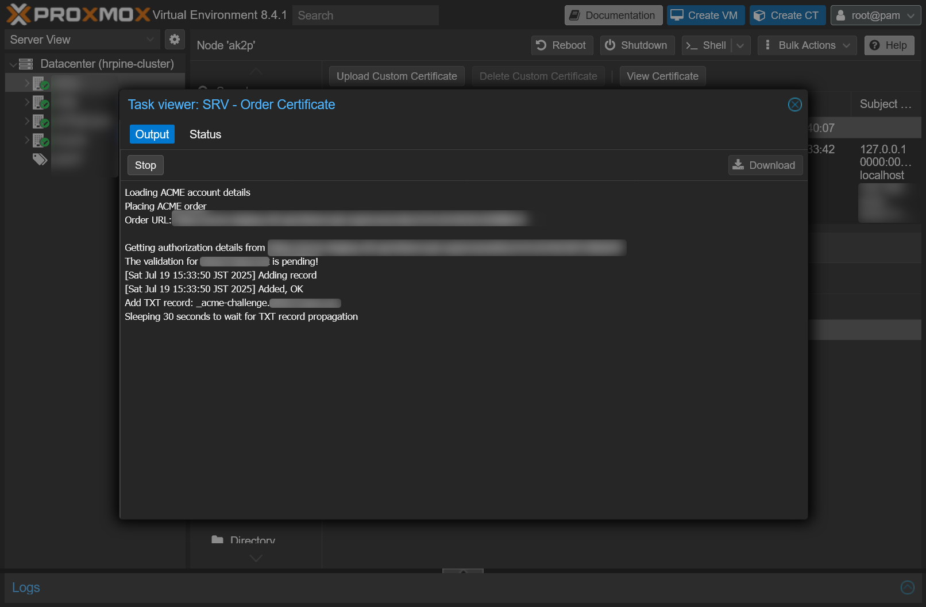
Task: Collapse the Datacenter (hrpine-cluster) tree node
Action: click(13, 64)
